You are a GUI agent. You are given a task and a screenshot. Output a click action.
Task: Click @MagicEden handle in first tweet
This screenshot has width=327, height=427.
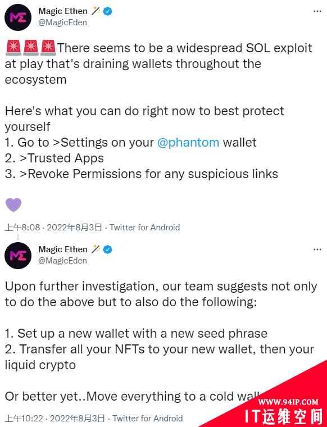click(62, 22)
